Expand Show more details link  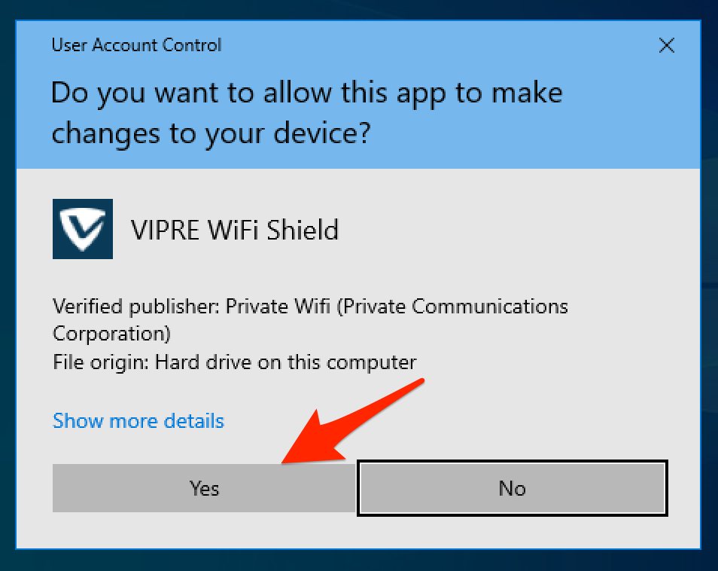[x=138, y=420]
